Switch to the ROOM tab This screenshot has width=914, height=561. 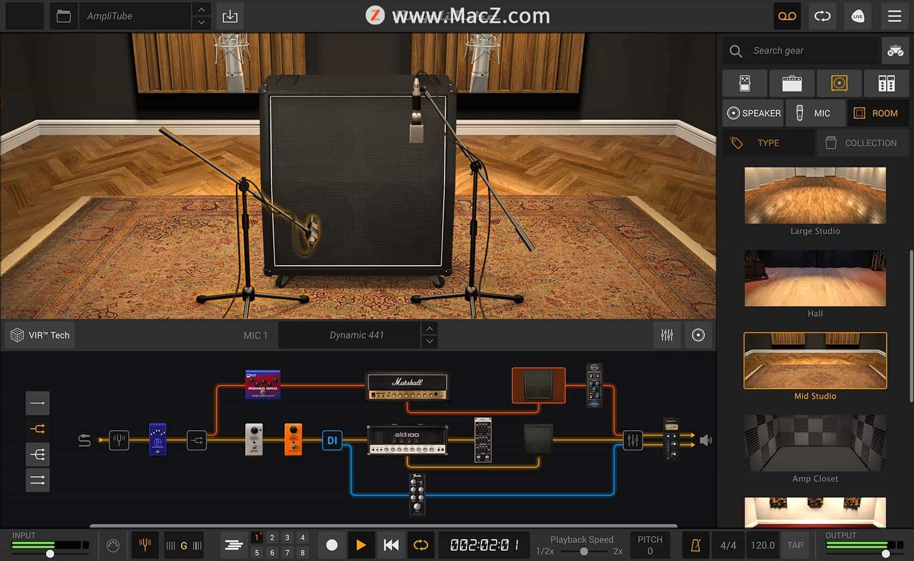[878, 113]
